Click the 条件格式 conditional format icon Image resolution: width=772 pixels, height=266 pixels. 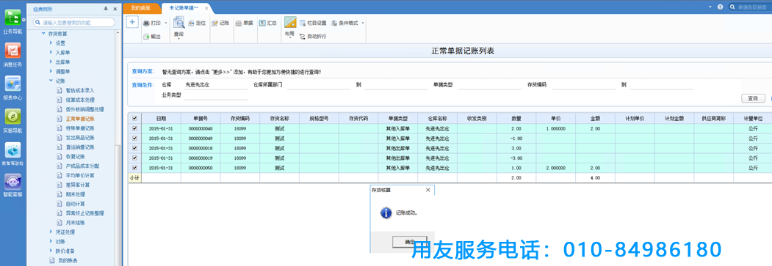point(334,23)
